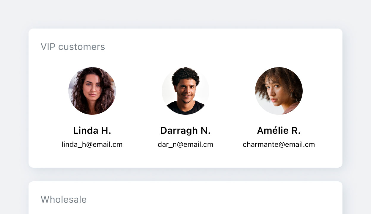Click Darragh N.'s avatar picture
The width and height of the screenshot is (371, 214).
(x=185, y=91)
